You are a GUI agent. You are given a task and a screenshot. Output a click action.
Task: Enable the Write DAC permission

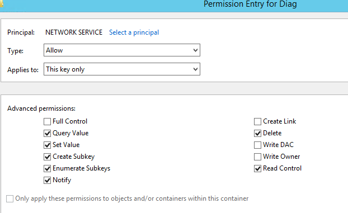click(x=257, y=145)
